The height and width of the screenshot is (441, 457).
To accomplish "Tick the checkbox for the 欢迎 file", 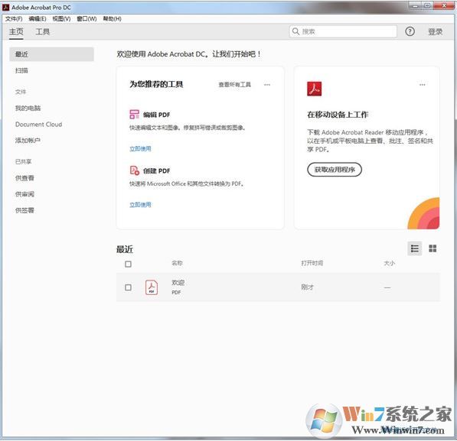I will pos(128,287).
